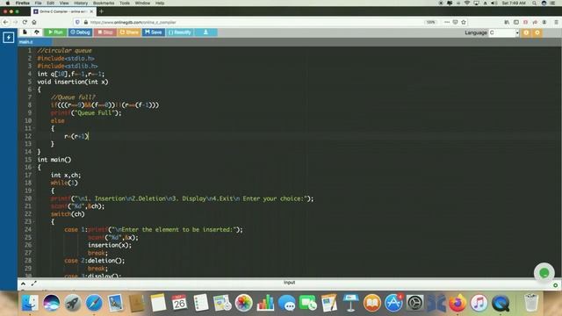Click the Stop button
The image size is (562, 316).
pyautogui.click(x=105, y=32)
